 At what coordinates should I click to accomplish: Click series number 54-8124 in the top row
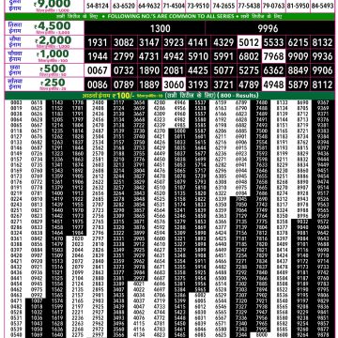click(97, 6)
